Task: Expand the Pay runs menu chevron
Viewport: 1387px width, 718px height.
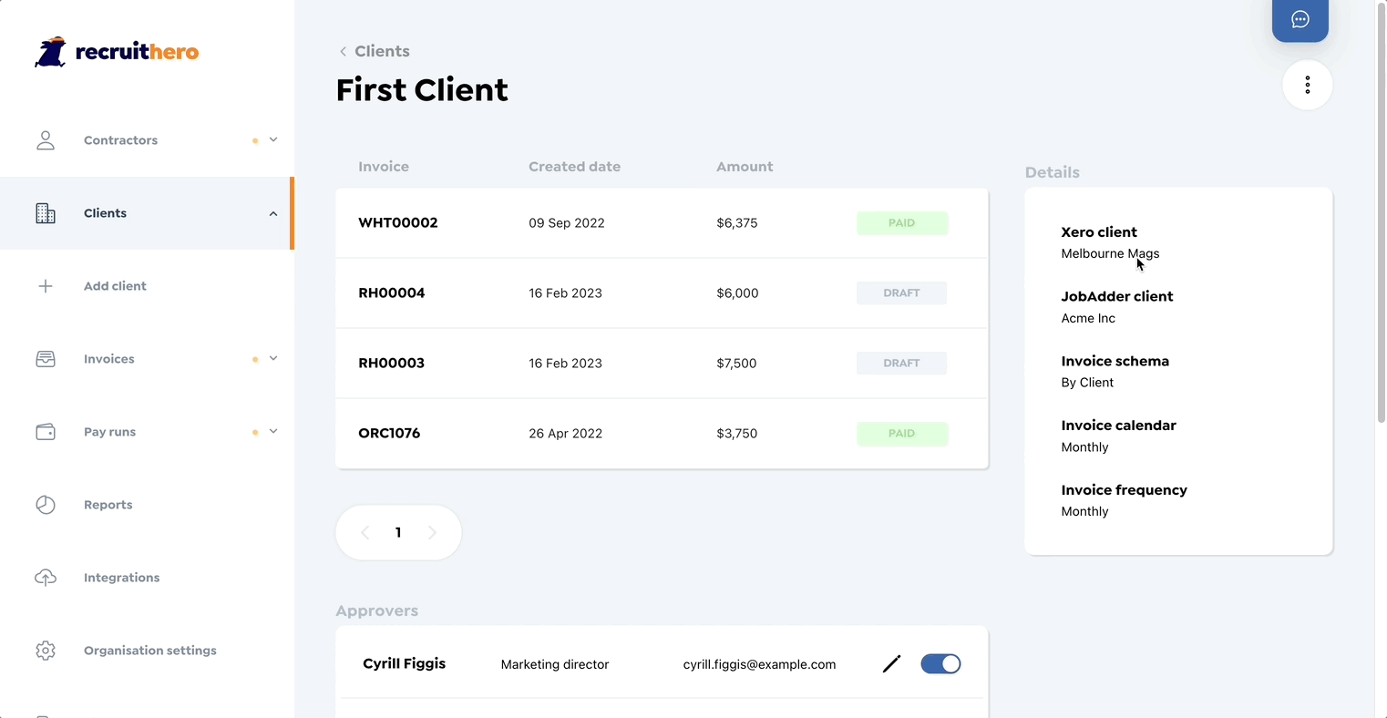Action: pyautogui.click(x=273, y=432)
